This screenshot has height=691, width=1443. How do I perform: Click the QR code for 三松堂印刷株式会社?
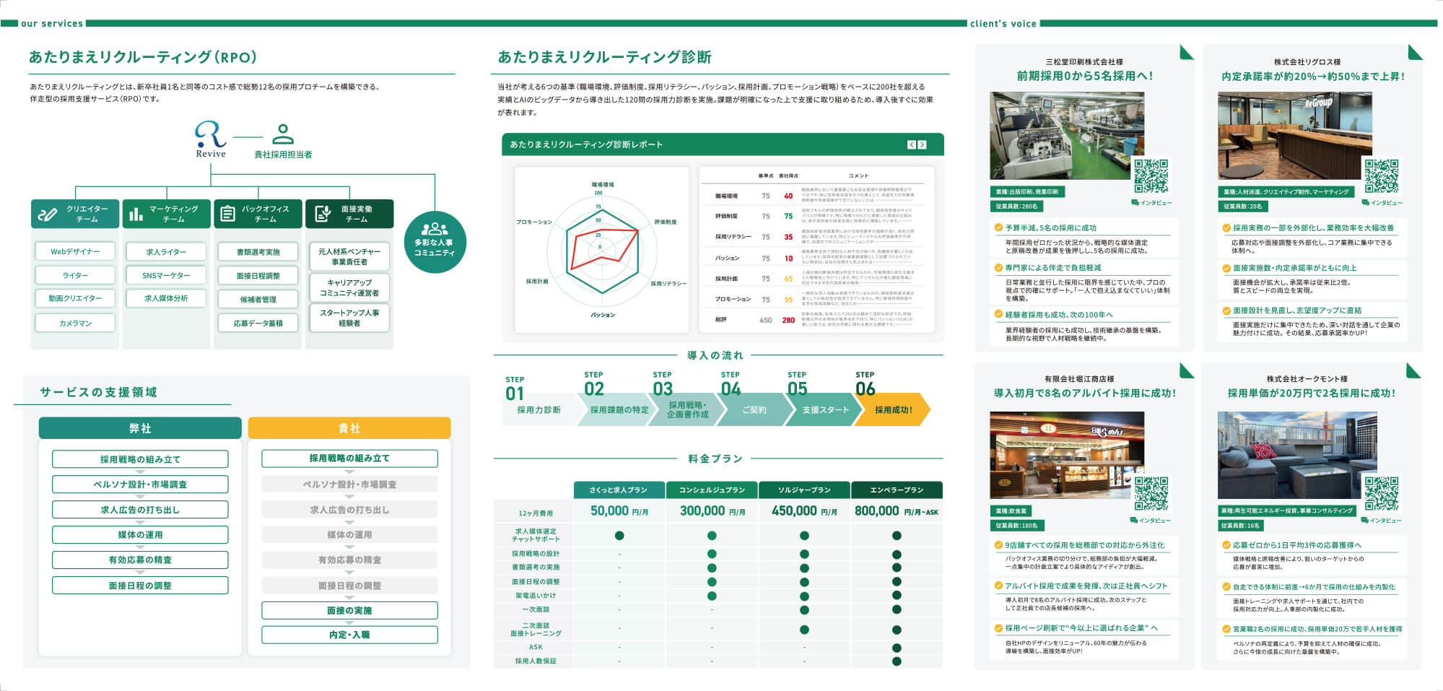click(x=1151, y=177)
